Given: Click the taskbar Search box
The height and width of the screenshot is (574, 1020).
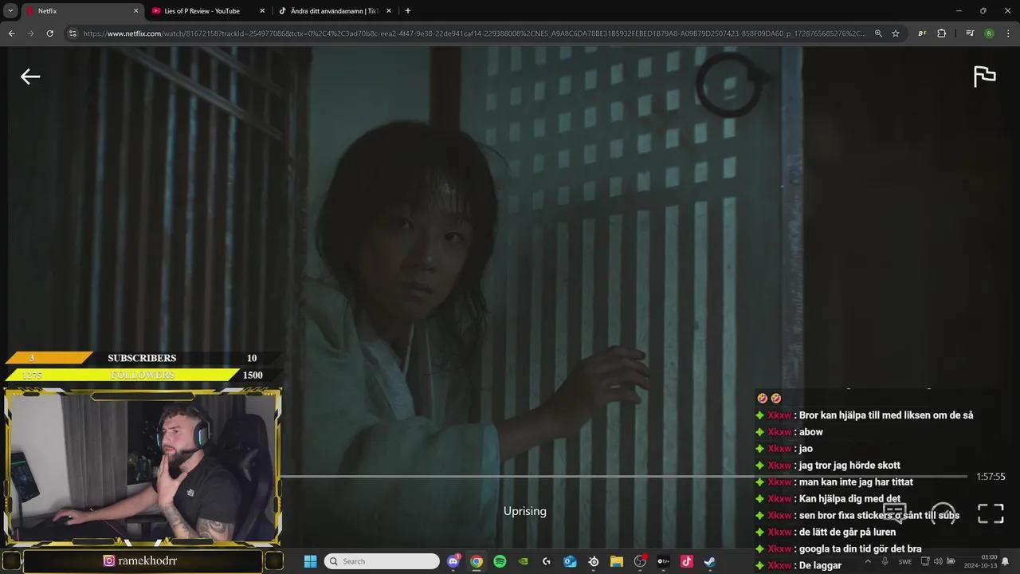Looking at the screenshot, I should tap(382, 561).
